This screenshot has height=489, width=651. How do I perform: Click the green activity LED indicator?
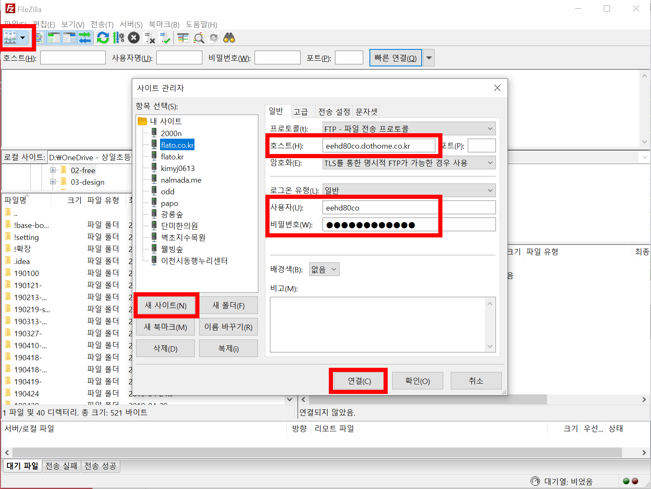(626, 481)
